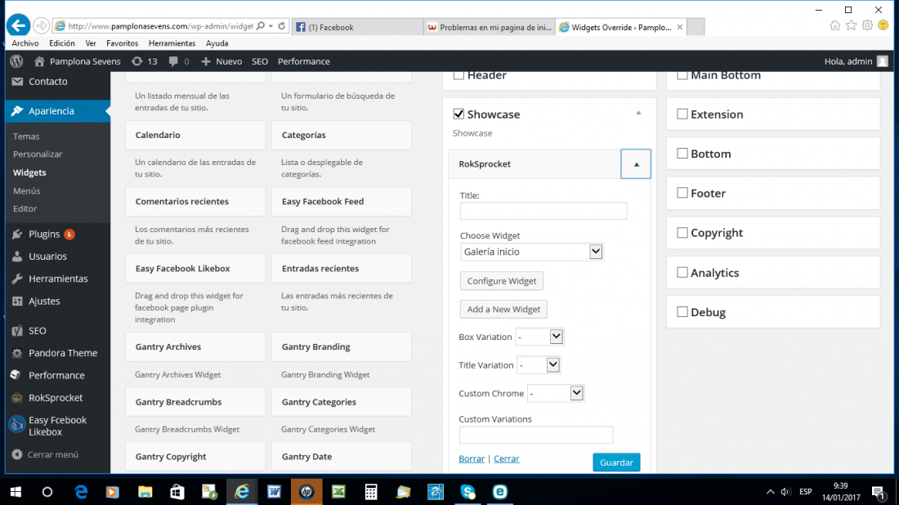Open the Edición menu
Screen dimensions: 899x505
point(62,43)
